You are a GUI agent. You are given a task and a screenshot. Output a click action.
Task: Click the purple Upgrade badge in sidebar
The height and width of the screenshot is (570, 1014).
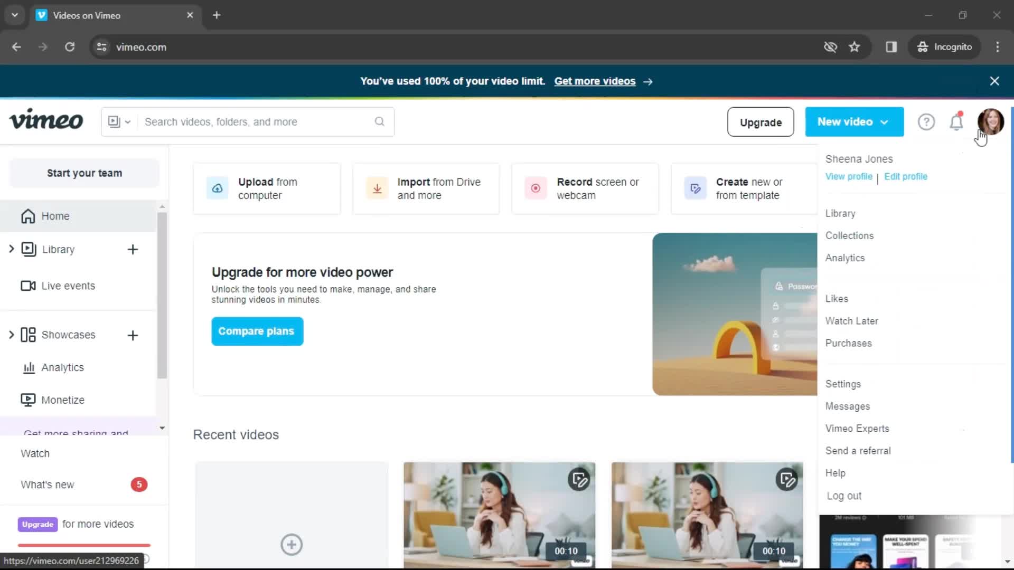pyautogui.click(x=37, y=525)
